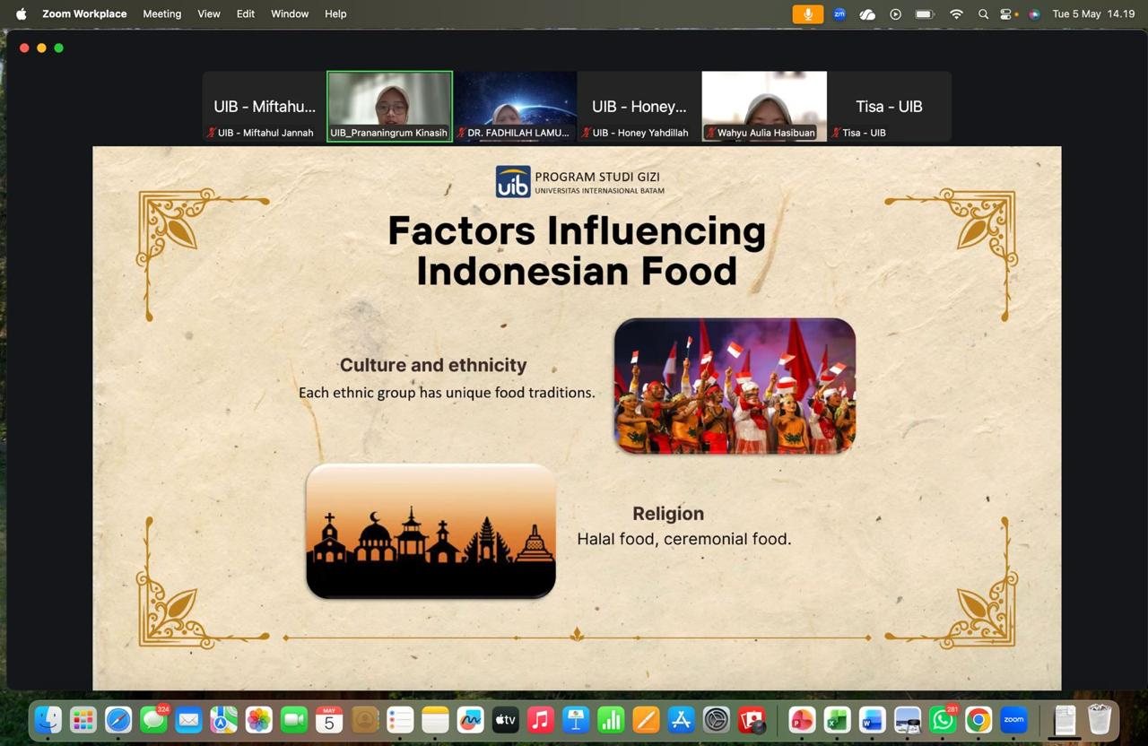Click the date and time display
1148x746 pixels.
(x=1093, y=14)
